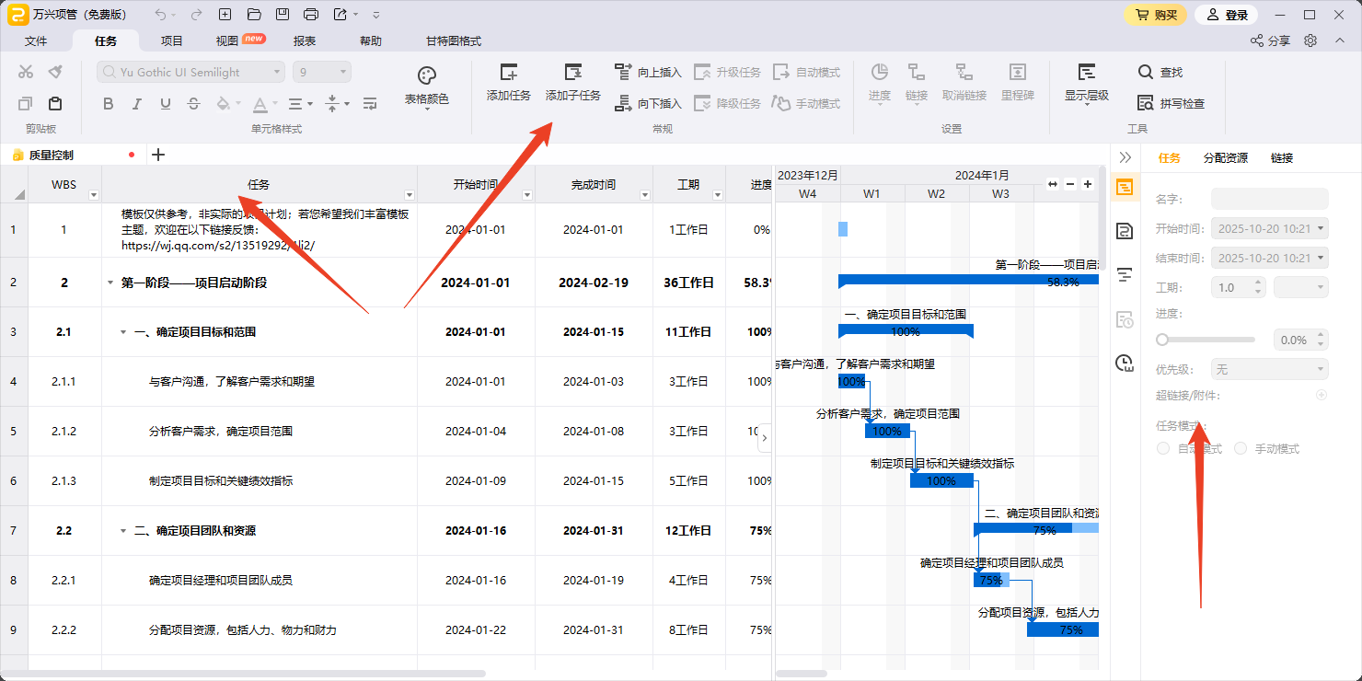Click the Display Level (显示层级) icon
The width and height of the screenshot is (1362, 681).
click(x=1086, y=74)
